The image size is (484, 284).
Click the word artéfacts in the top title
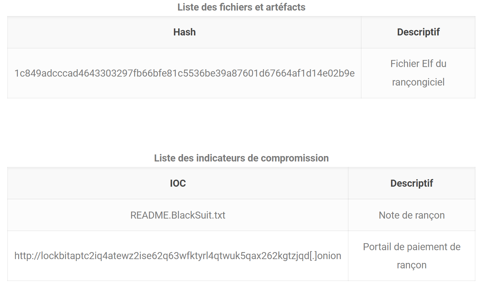pyautogui.click(x=286, y=7)
